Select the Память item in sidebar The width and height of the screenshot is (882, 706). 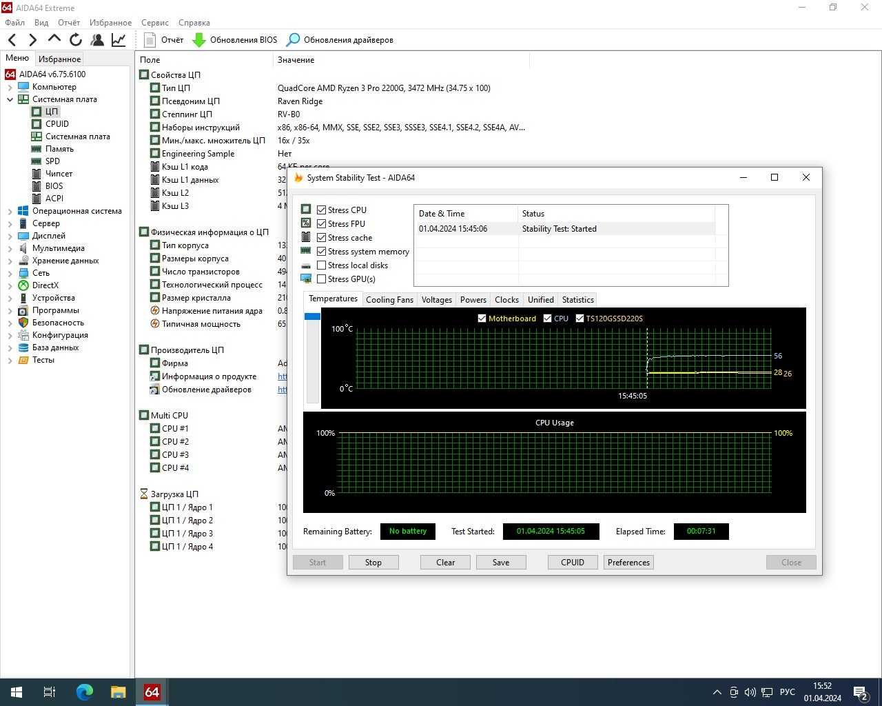(x=59, y=149)
